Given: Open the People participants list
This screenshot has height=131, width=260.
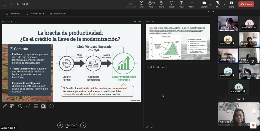Looking at the screenshot, I should tap(151, 4).
